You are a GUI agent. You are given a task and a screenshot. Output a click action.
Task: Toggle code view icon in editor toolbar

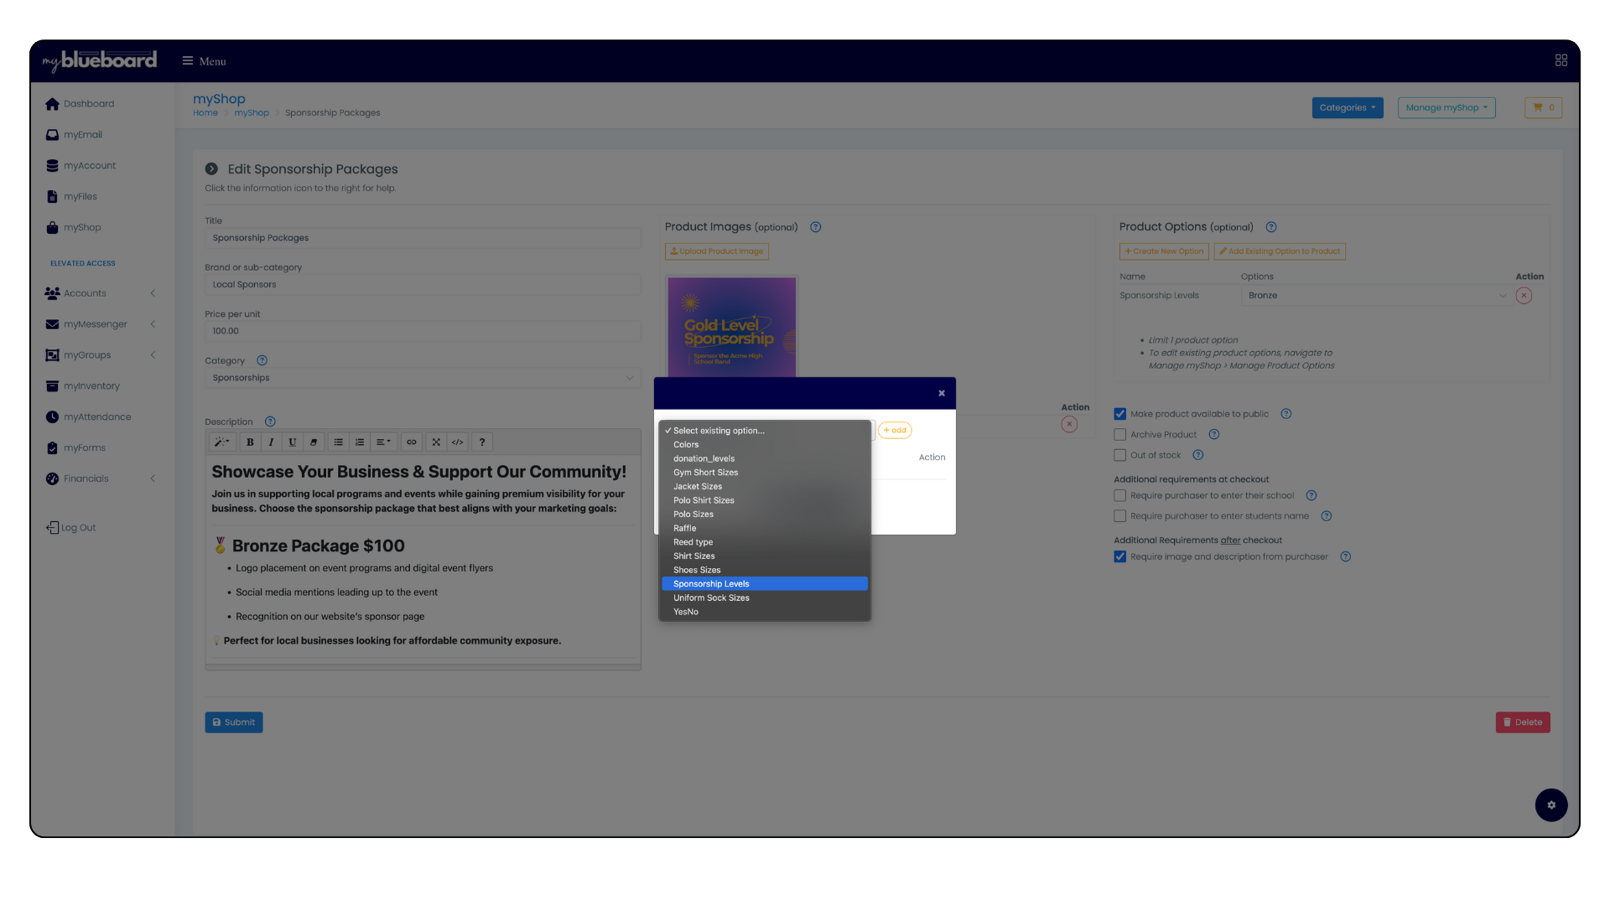(x=458, y=442)
